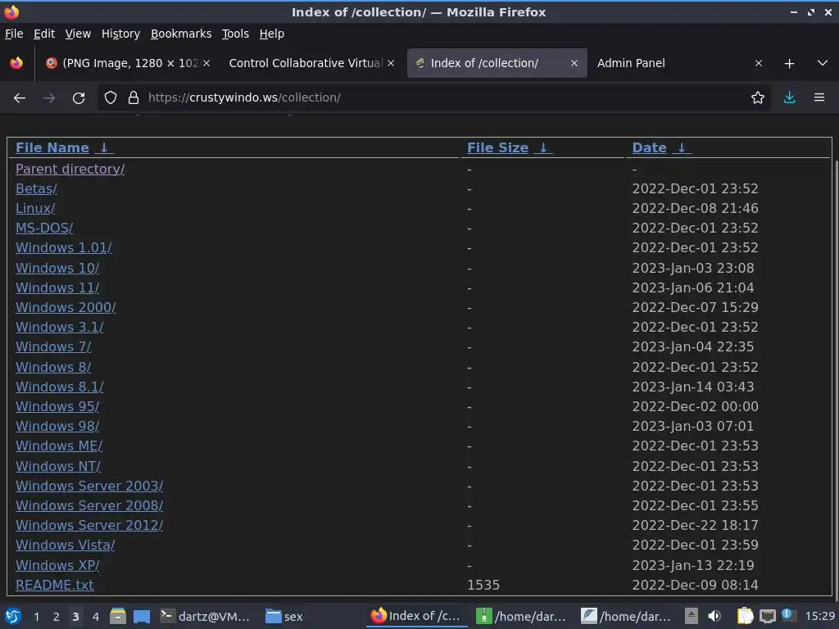This screenshot has width=839, height=629.
Task: Open the Bookmarks menu
Action: (181, 34)
